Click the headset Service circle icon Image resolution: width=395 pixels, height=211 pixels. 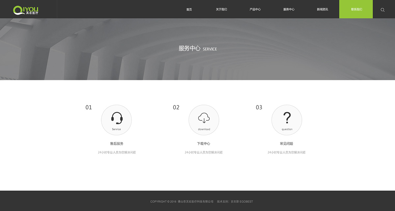117,120
